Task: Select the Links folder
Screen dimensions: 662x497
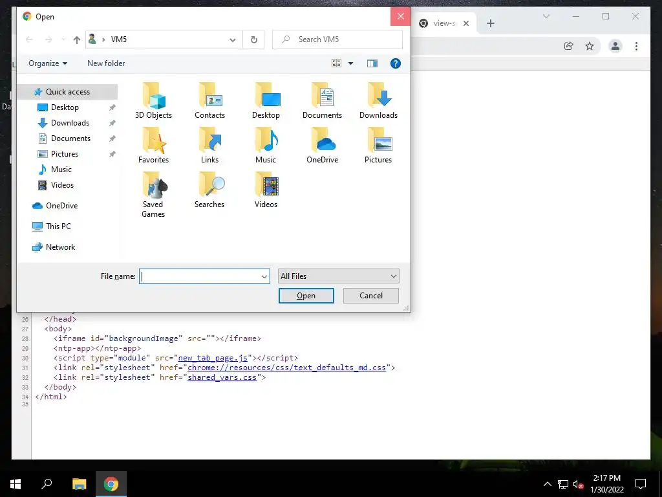Action: (210, 146)
